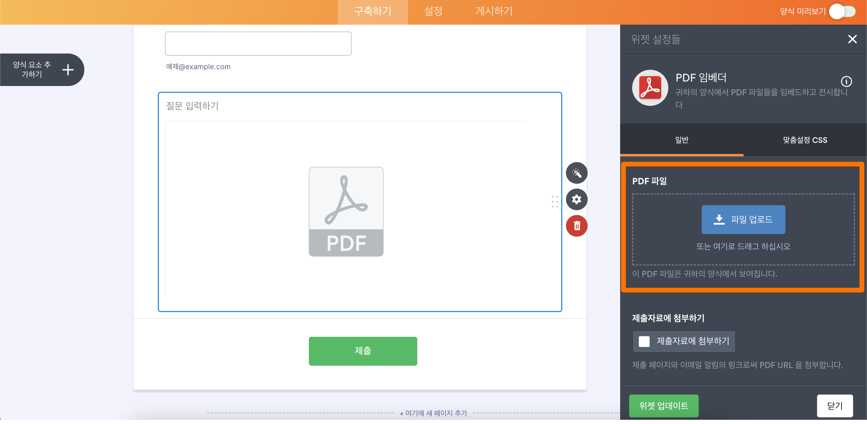This screenshot has width=867, height=424.
Task: Click the info icon next to PDF 임베더
Action: tap(847, 81)
